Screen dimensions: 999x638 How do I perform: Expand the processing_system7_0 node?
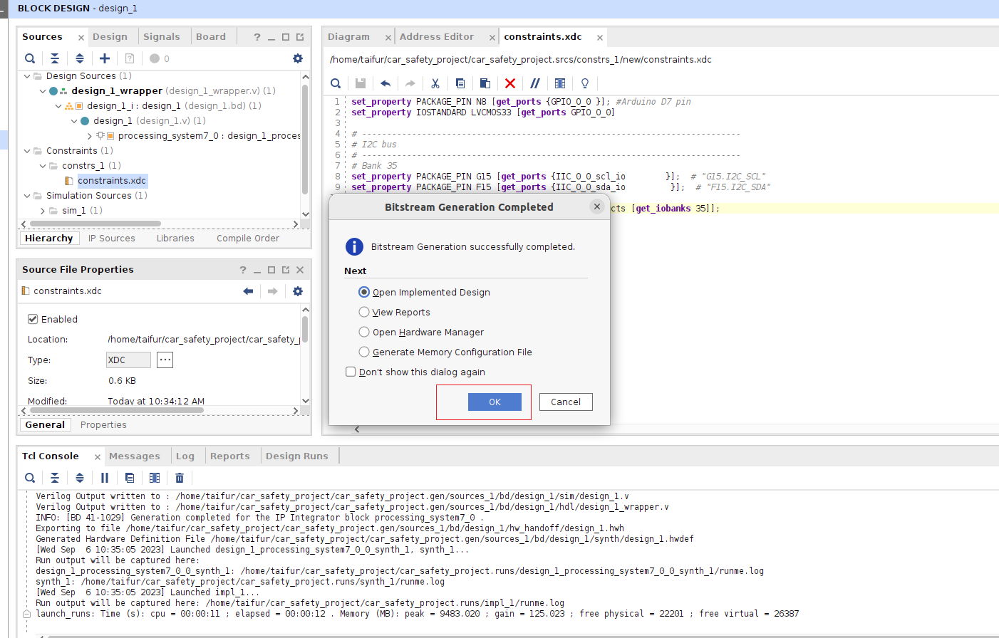point(90,136)
